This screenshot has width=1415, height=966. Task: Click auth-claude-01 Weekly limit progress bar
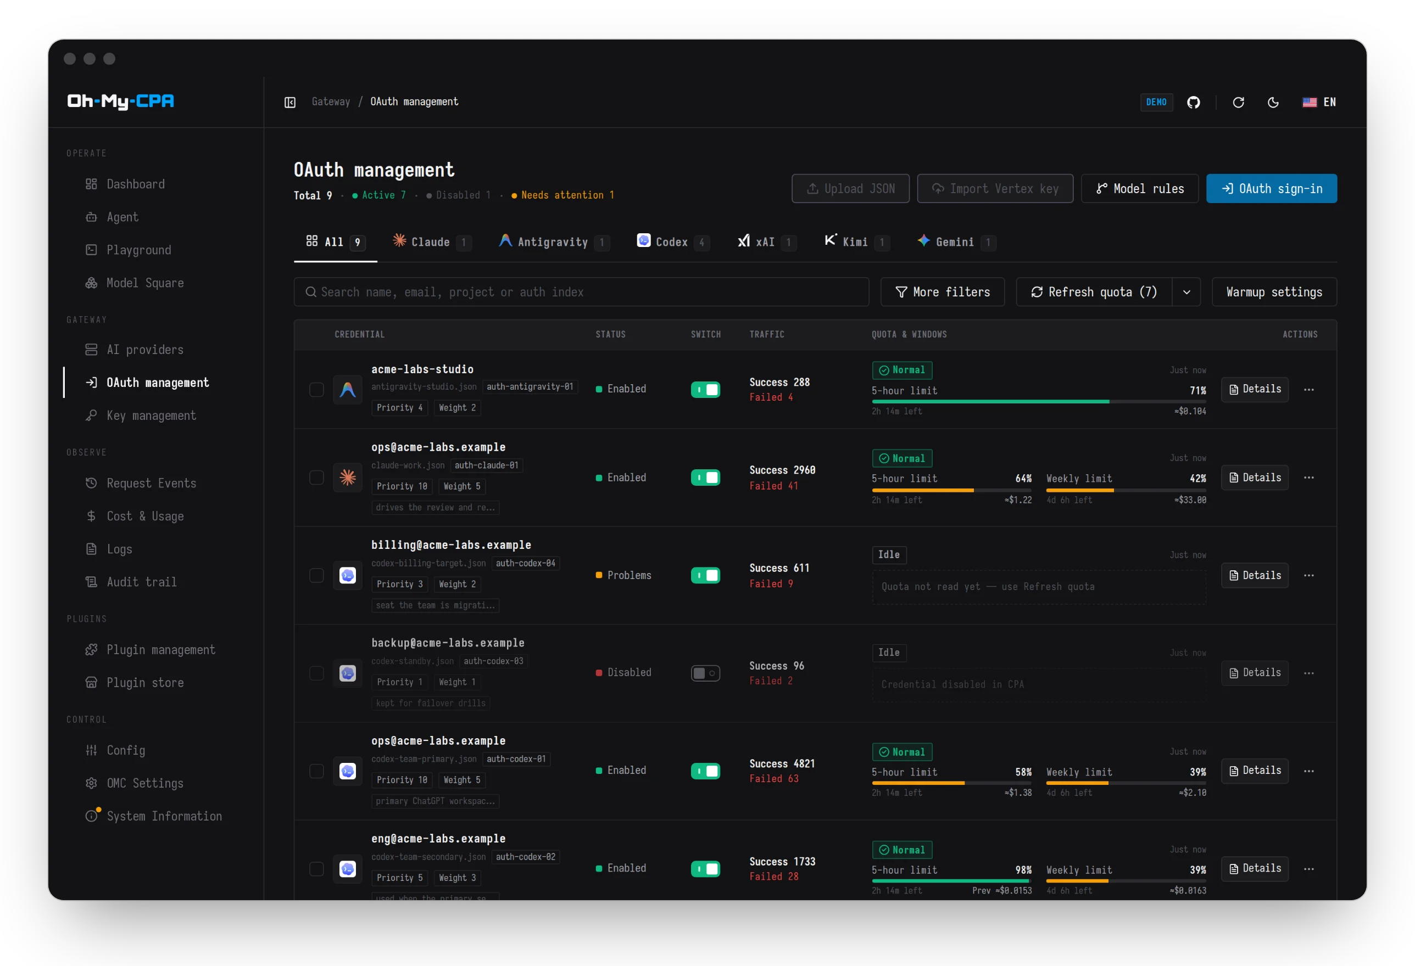pyautogui.click(x=1126, y=490)
